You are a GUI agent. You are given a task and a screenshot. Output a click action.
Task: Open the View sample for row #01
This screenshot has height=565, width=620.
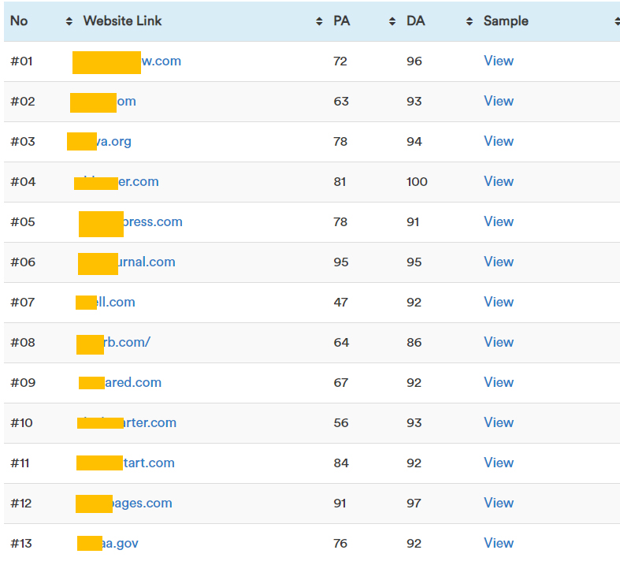point(499,61)
